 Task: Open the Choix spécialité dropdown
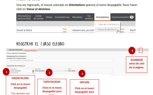51,71
